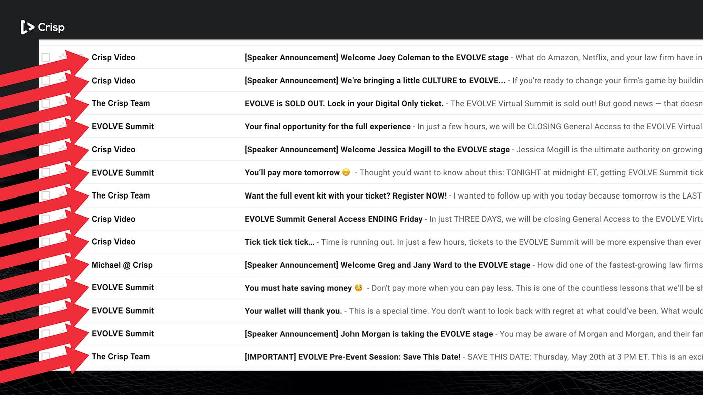
Task: Select checkbox for Welcome Joey Coleman email
Action: point(46,57)
